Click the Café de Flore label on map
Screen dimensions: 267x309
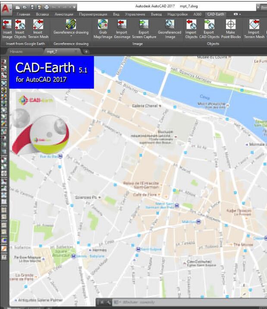click(x=145, y=195)
